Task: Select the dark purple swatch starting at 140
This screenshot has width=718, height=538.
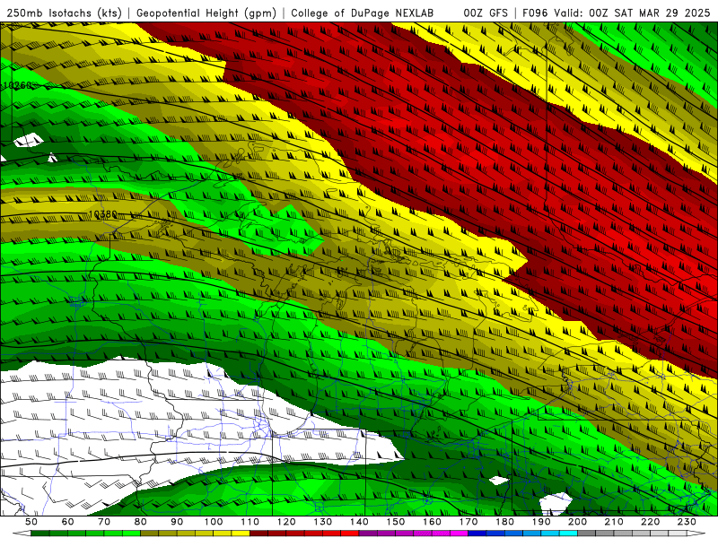Action: 368,534
